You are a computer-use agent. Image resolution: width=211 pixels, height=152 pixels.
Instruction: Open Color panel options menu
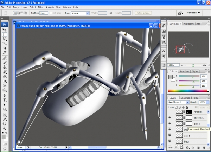tap(208, 72)
